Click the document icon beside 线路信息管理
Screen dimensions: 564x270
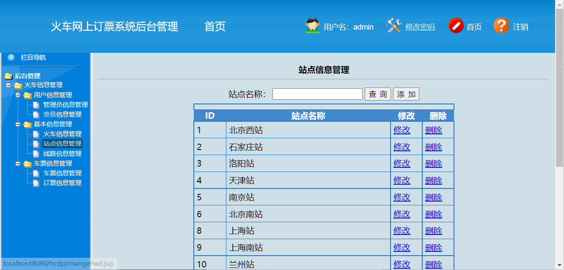pyautogui.click(x=36, y=153)
